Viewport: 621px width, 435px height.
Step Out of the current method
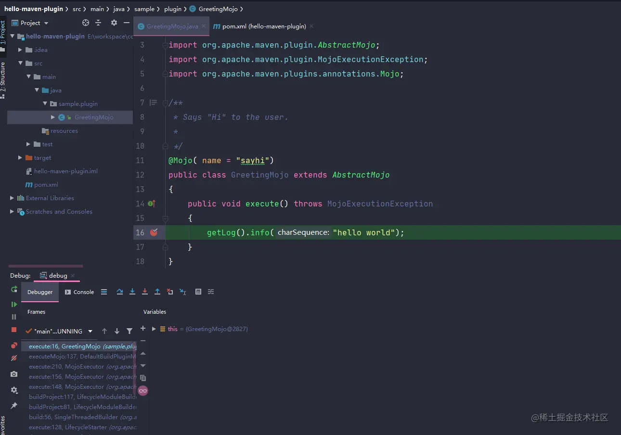157,292
